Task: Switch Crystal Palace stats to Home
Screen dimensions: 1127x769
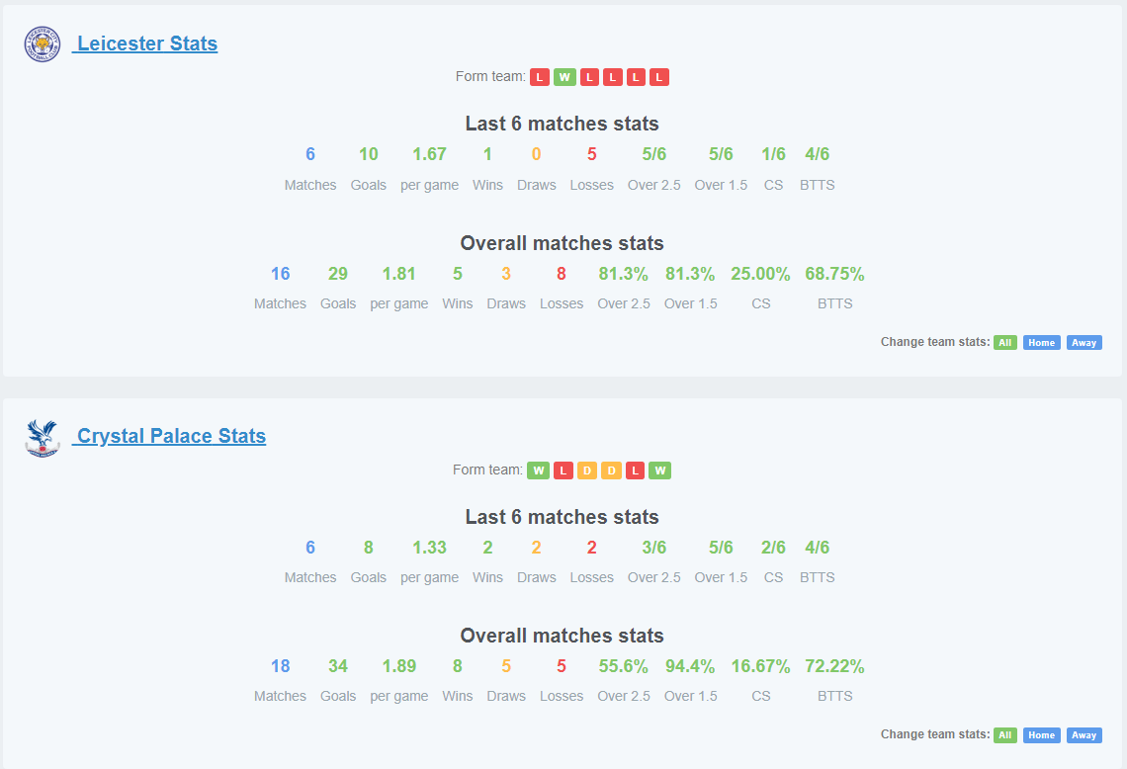Action: click(1041, 735)
